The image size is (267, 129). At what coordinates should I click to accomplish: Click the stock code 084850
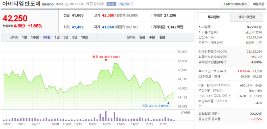(x=48, y=4)
